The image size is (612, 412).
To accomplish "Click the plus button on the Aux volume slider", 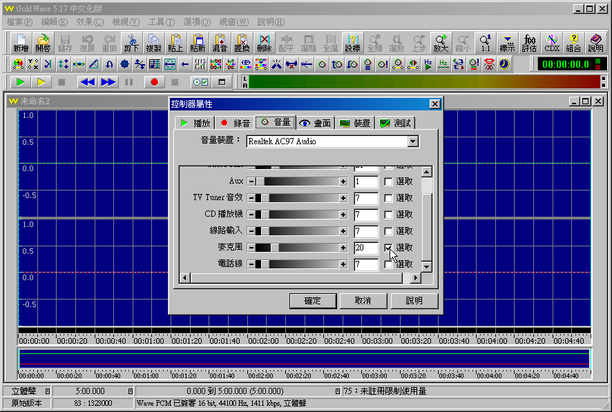I will click(x=343, y=182).
